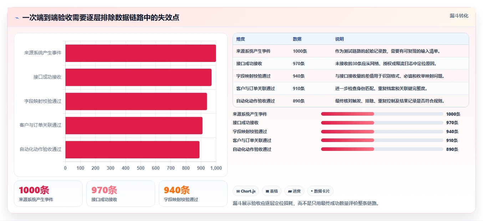The height and width of the screenshot is (221, 483).
Task: Click the 1000条 data card
Action: point(48,194)
